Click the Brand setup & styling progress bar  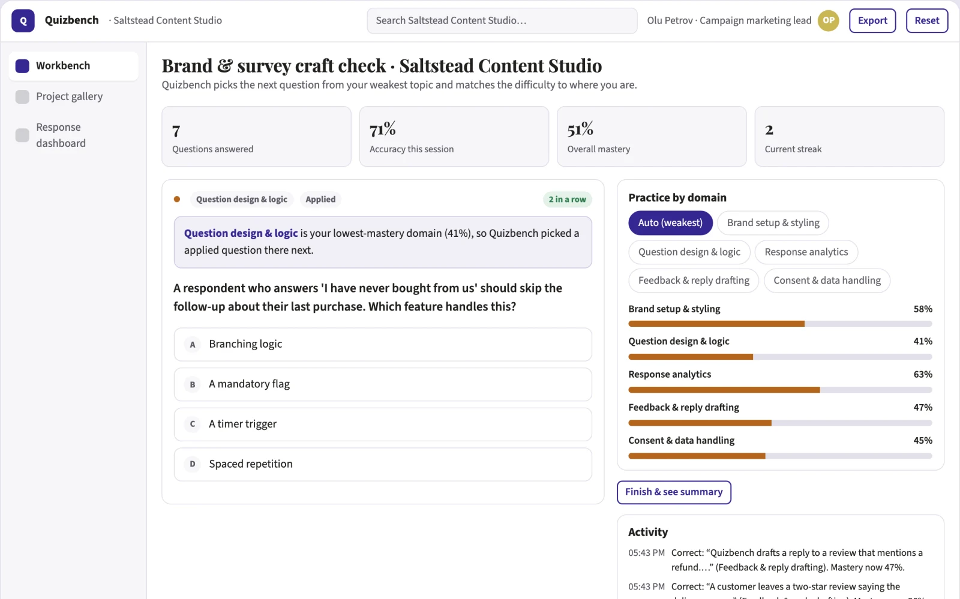coord(780,324)
